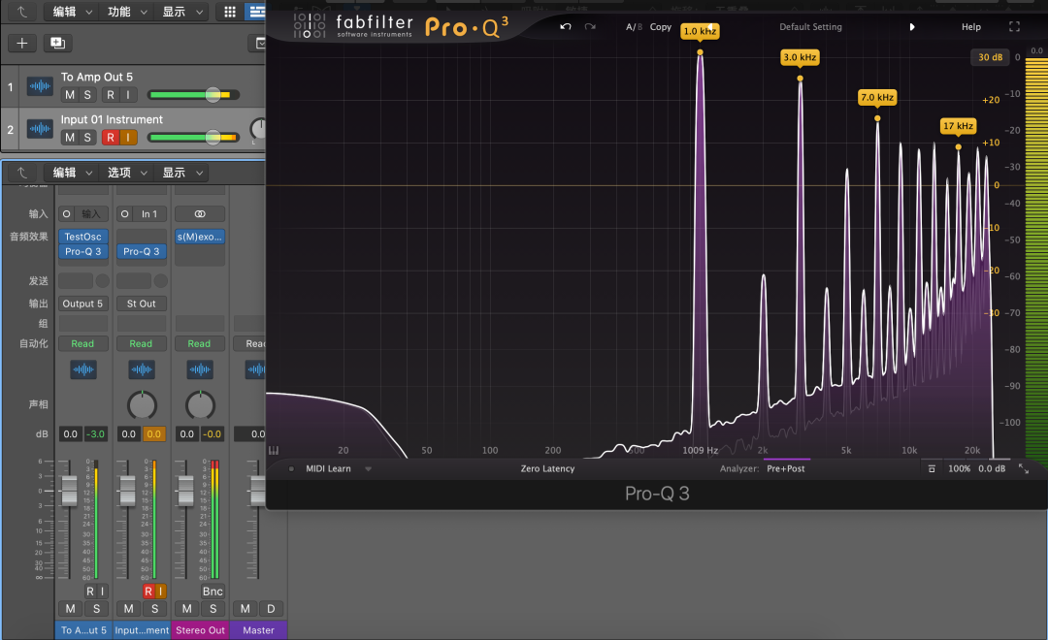Click the duplicate track icon
The width and height of the screenshot is (1048, 640).
tap(56, 43)
